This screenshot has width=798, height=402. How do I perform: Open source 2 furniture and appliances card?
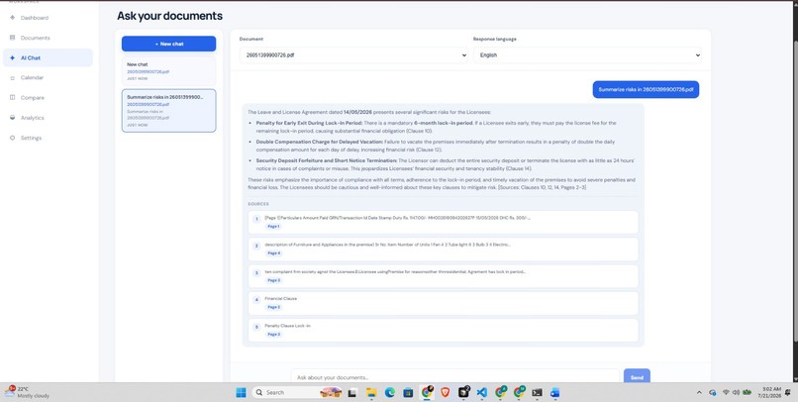tap(443, 249)
